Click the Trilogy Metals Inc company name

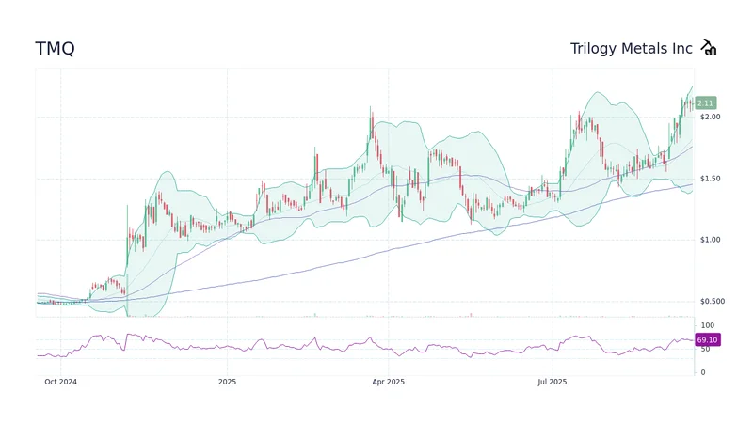631,49
